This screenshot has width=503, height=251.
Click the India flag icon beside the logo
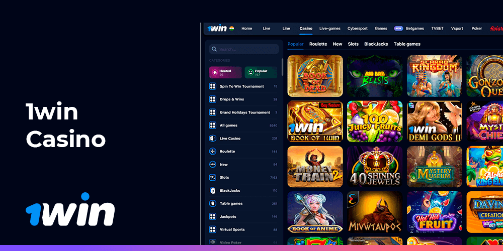click(x=231, y=28)
